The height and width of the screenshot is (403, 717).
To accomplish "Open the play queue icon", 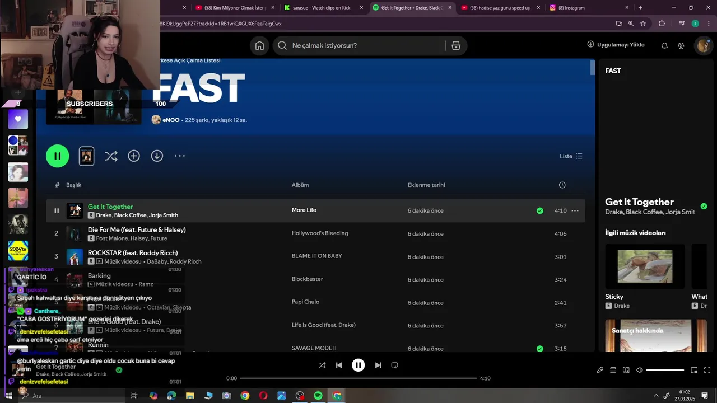I will click(613, 371).
